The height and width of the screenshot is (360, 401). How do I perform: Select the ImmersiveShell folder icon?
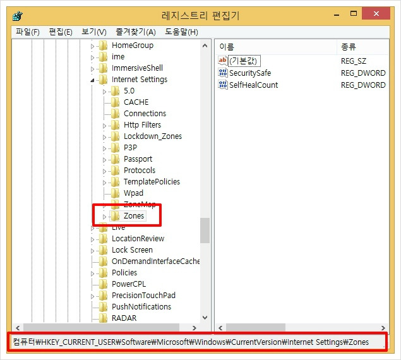(104, 68)
